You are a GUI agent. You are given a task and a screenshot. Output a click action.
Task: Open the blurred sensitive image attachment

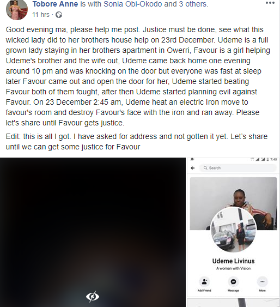(x=93, y=232)
